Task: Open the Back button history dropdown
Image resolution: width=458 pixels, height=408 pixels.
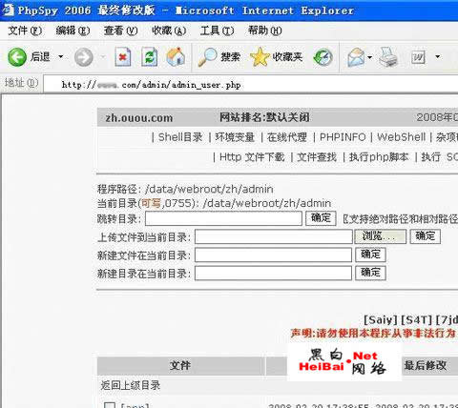Action: click(60, 57)
